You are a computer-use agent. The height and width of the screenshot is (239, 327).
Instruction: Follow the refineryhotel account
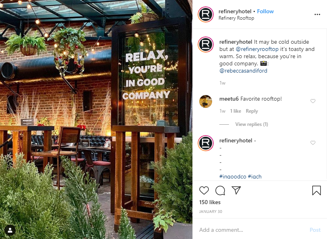coord(265,11)
